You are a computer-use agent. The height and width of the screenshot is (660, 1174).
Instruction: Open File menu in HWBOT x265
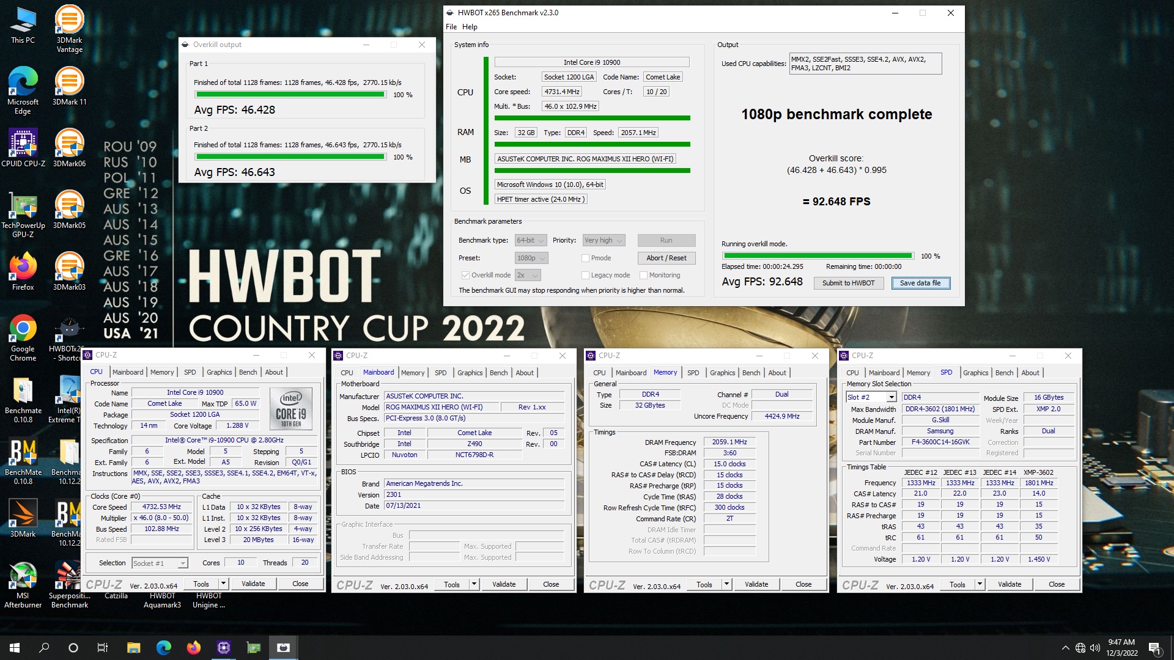(451, 27)
